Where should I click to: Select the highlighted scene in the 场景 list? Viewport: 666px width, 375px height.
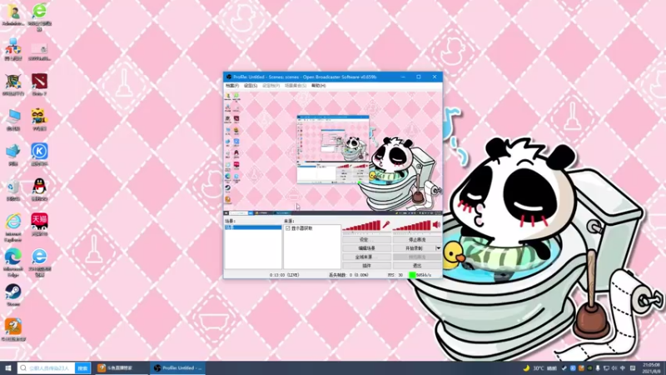click(253, 227)
